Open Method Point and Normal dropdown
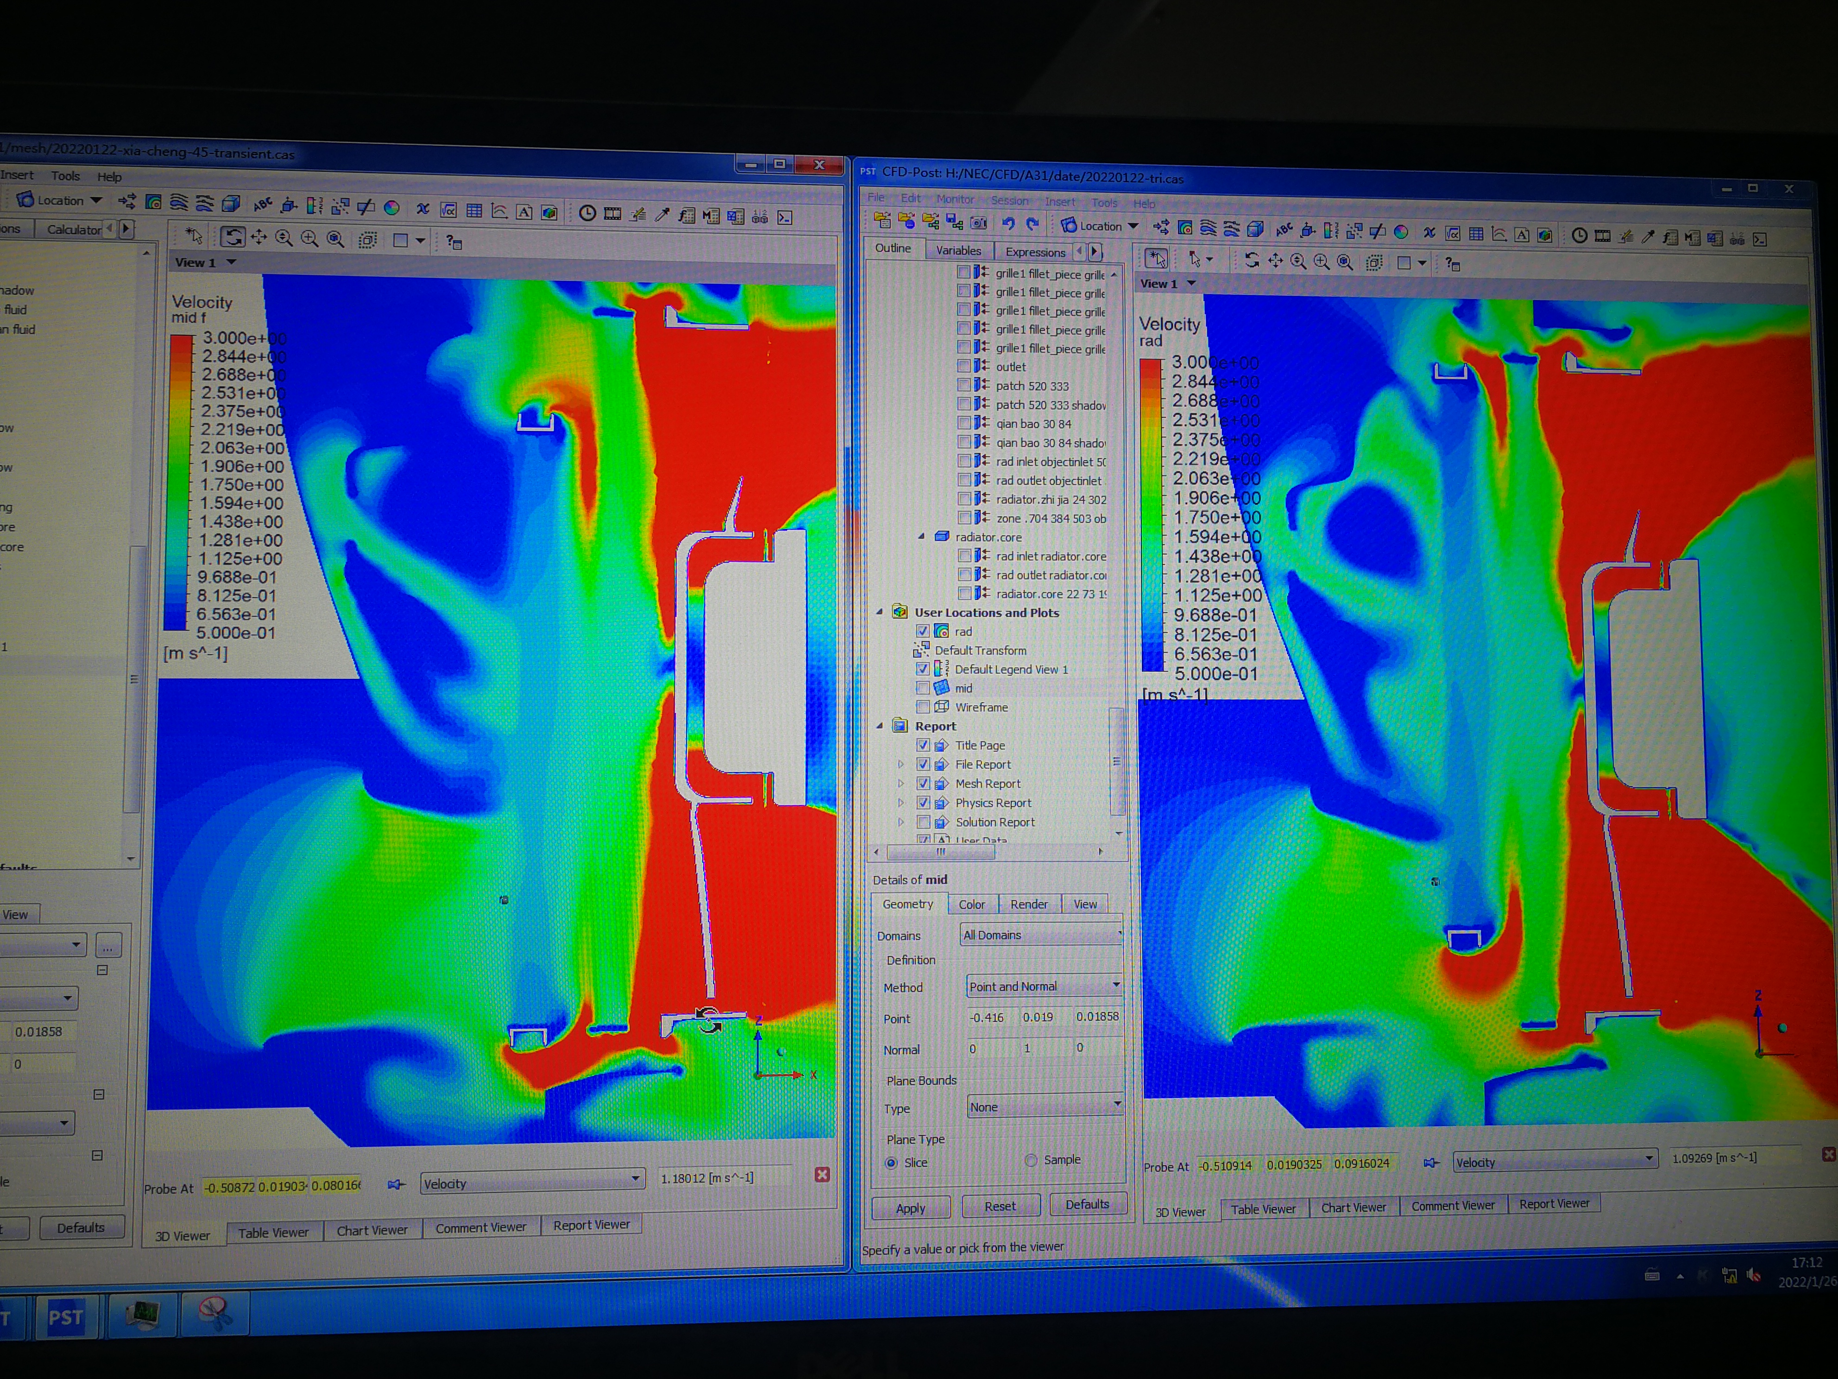The height and width of the screenshot is (1379, 1838). pos(1044,986)
